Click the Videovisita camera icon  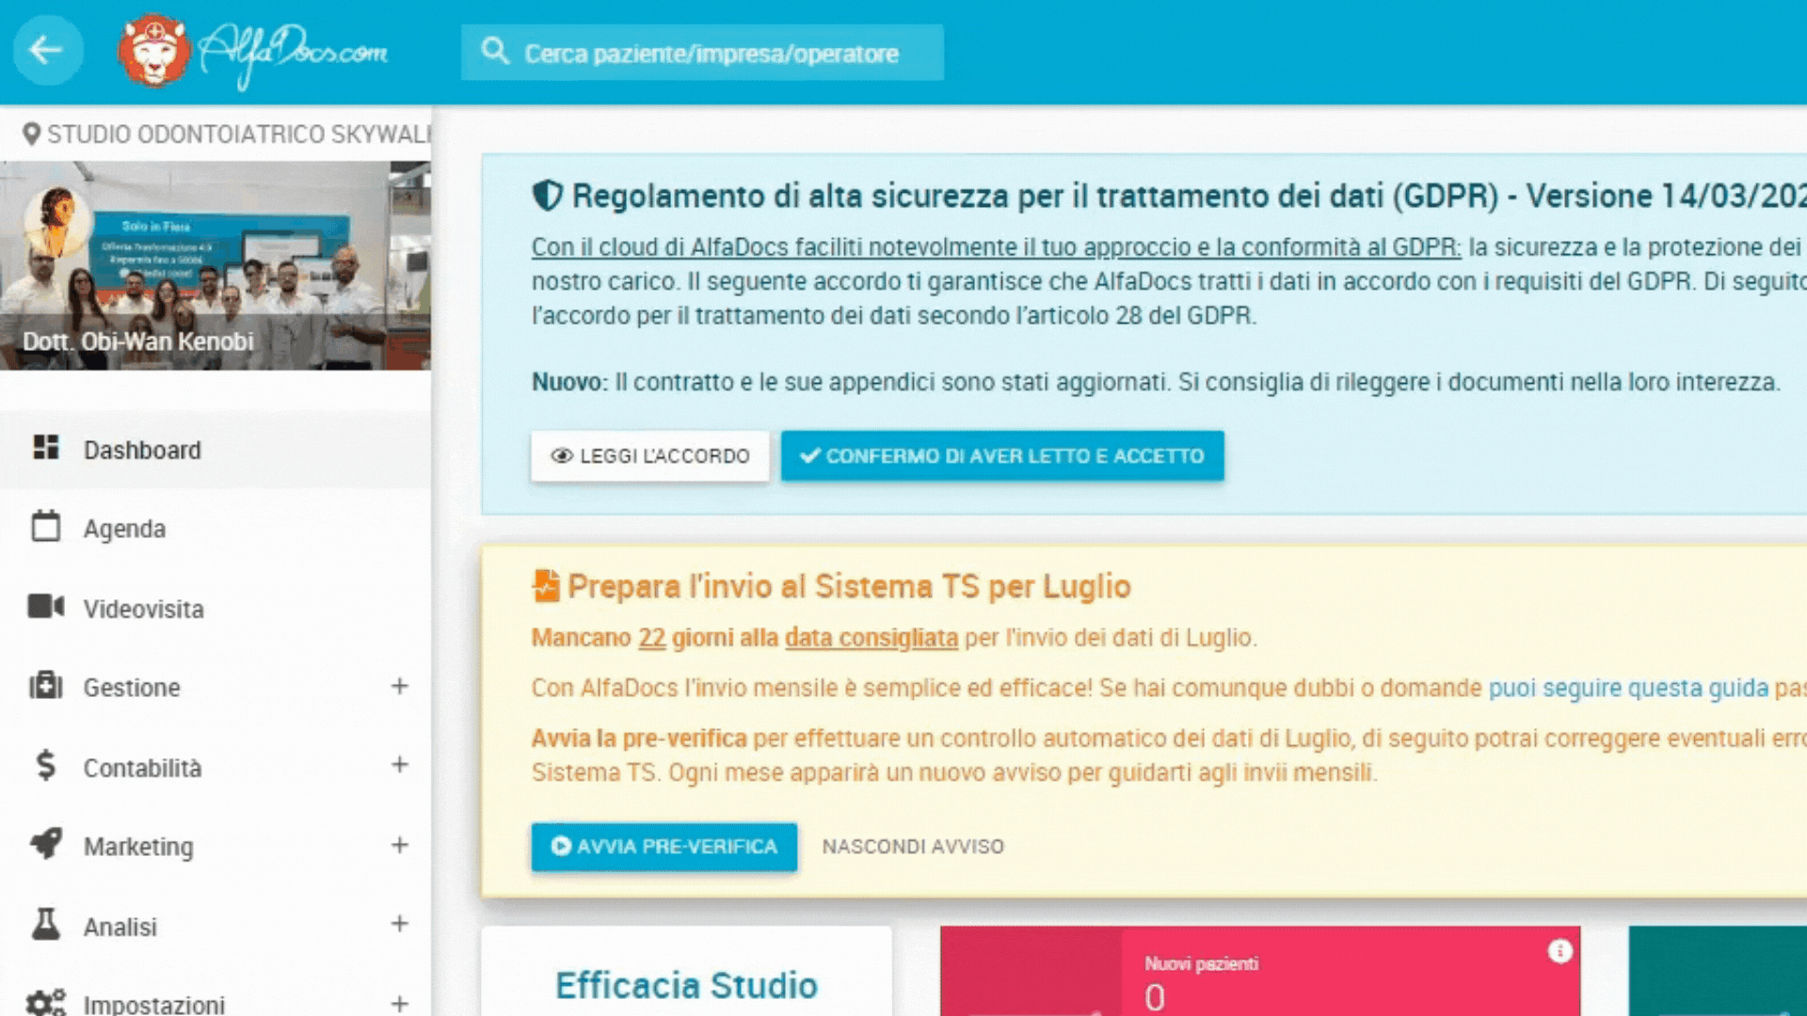pyautogui.click(x=46, y=607)
